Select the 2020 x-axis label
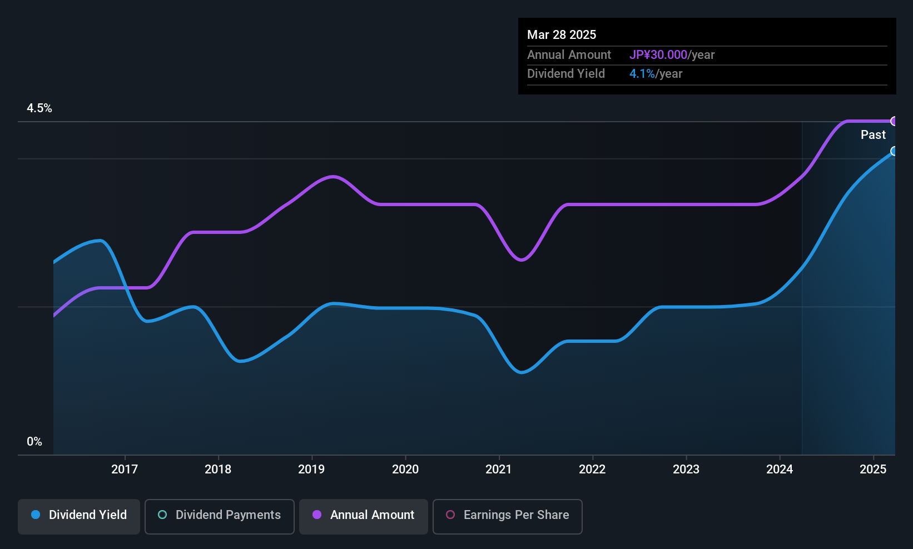 pos(405,470)
